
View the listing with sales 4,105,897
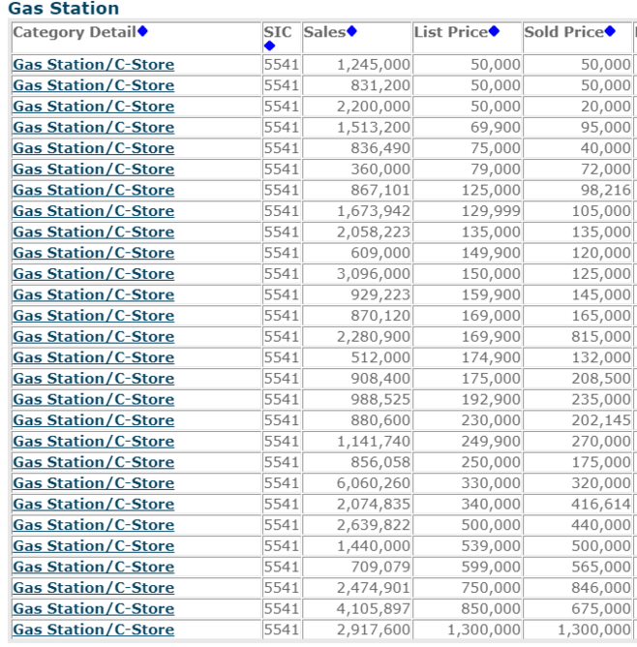pos(93,609)
